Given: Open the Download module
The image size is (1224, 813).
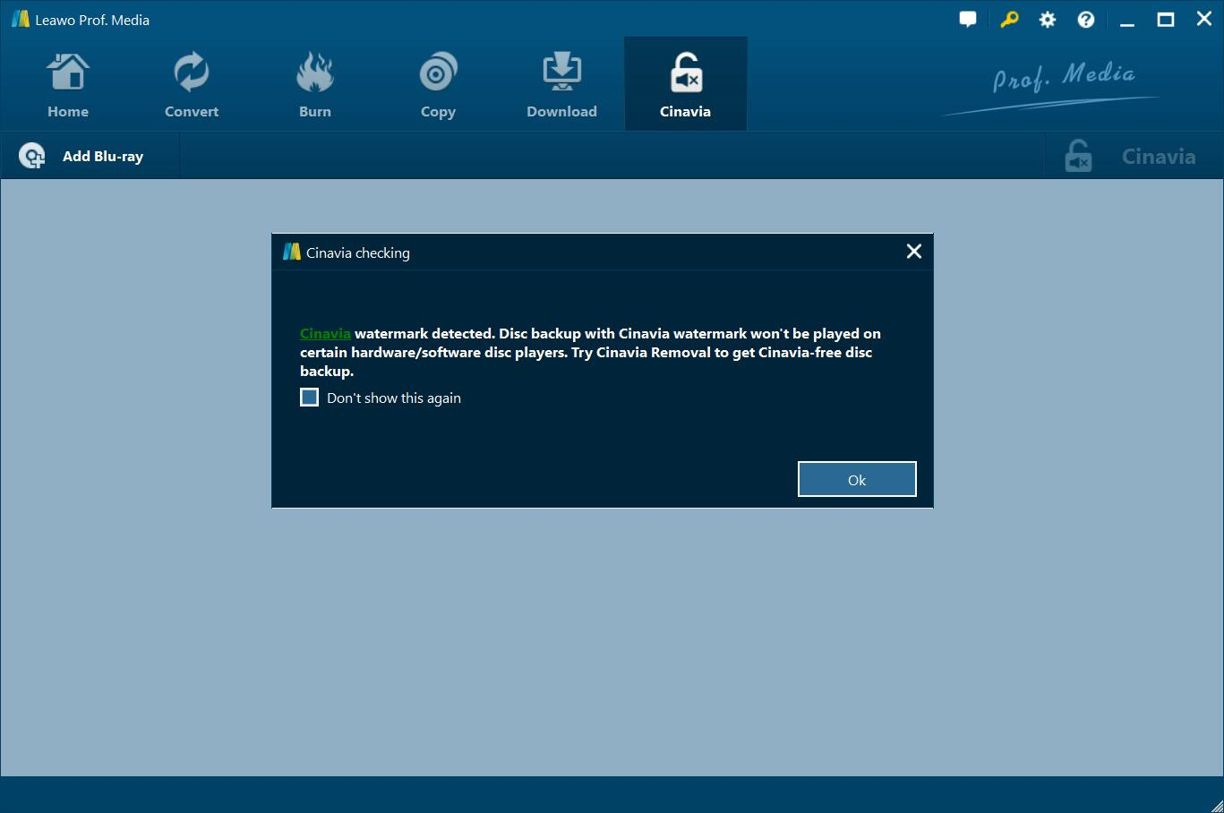Looking at the screenshot, I should click(561, 85).
